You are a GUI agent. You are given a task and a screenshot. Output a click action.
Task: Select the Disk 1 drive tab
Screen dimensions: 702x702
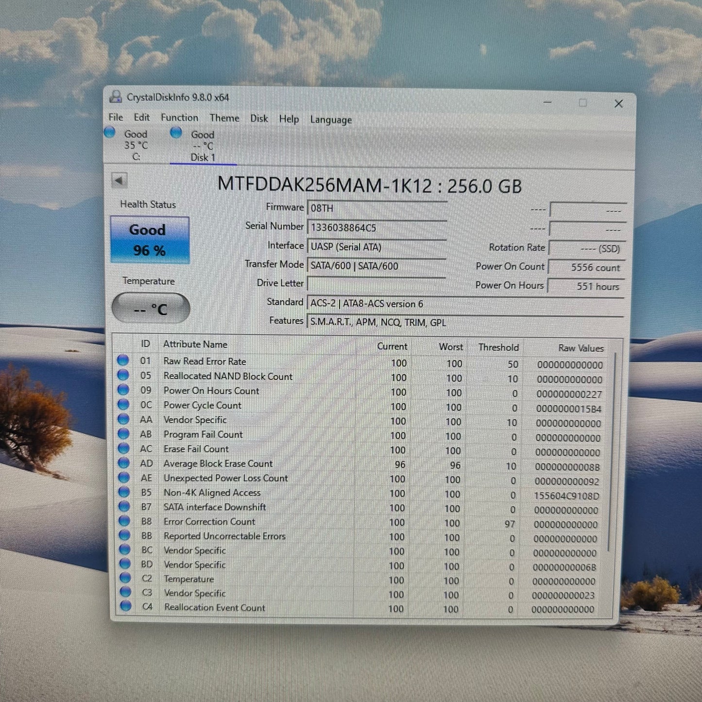click(x=203, y=146)
